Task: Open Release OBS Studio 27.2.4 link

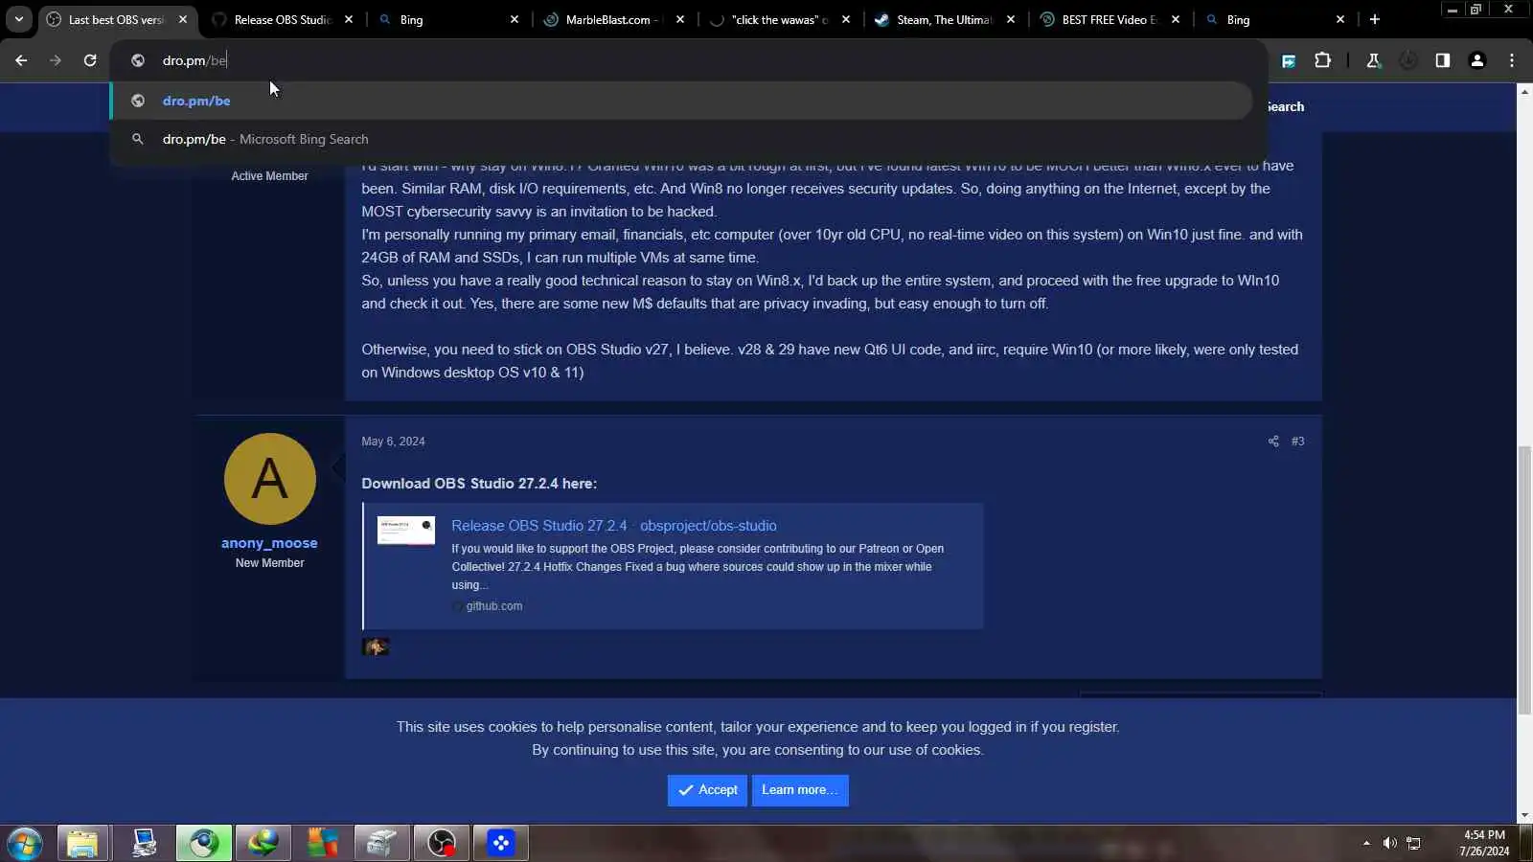Action: [613, 526]
